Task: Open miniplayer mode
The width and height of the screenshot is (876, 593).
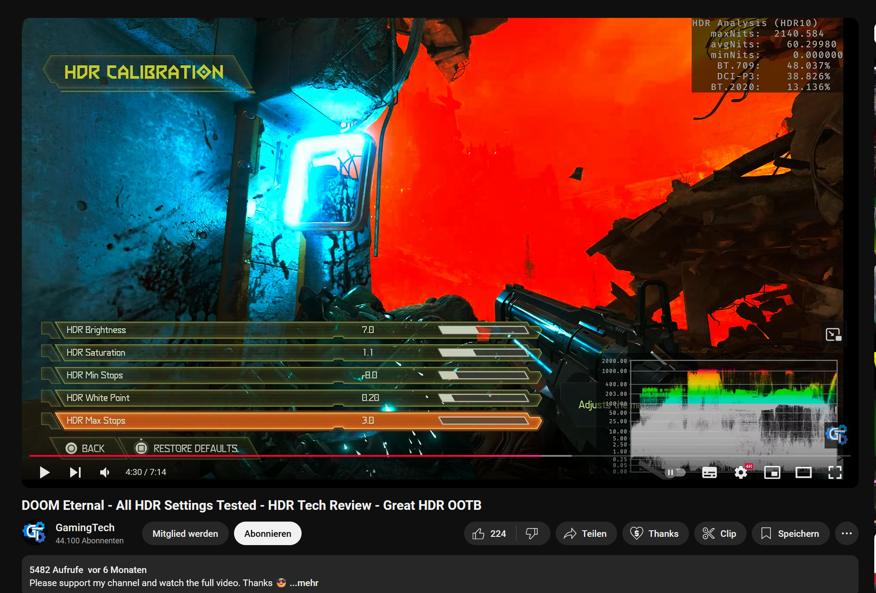Action: pyautogui.click(x=772, y=472)
